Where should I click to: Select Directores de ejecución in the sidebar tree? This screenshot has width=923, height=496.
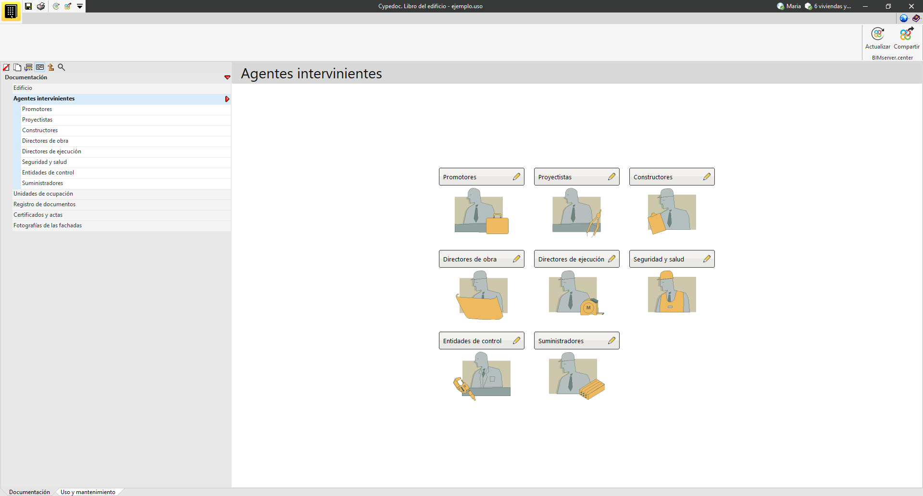[126, 151]
